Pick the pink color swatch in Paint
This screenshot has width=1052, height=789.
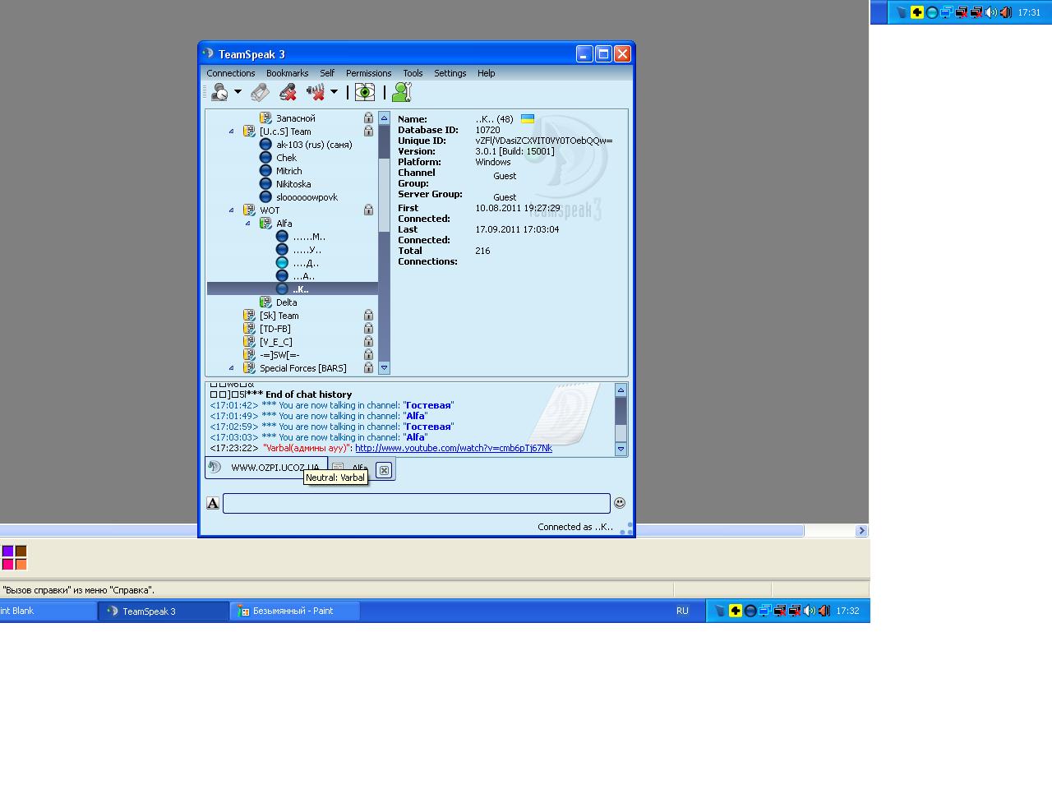pos(7,564)
